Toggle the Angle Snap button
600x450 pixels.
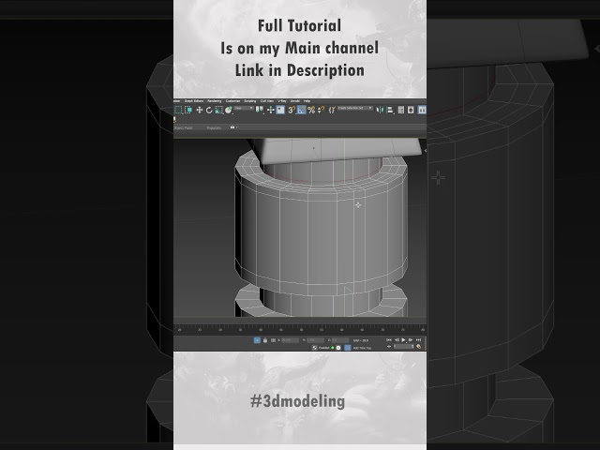pyautogui.click(x=302, y=110)
